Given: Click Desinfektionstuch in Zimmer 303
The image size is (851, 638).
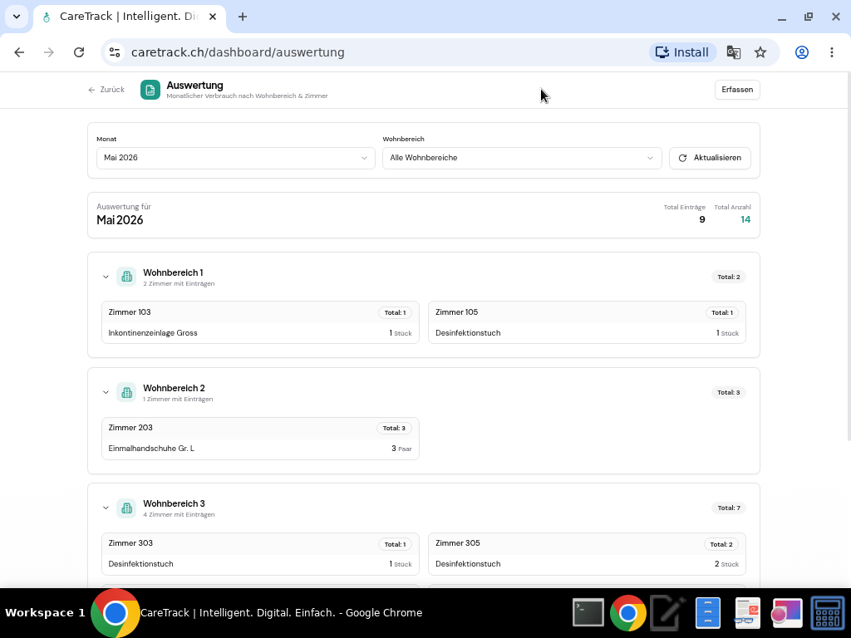Looking at the screenshot, I should 140,564.
